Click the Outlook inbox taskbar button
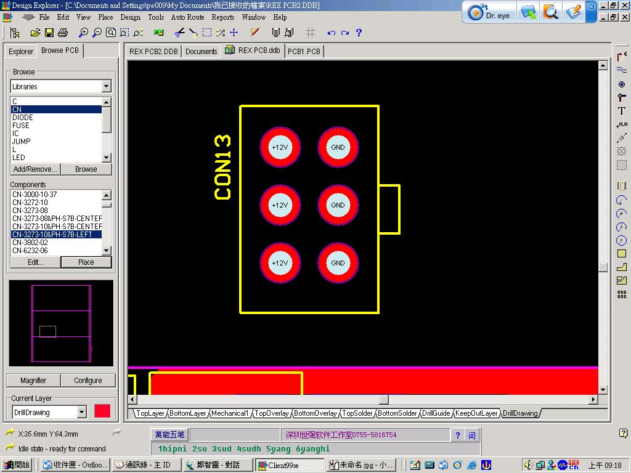The height and width of the screenshot is (473, 631). pos(75,465)
